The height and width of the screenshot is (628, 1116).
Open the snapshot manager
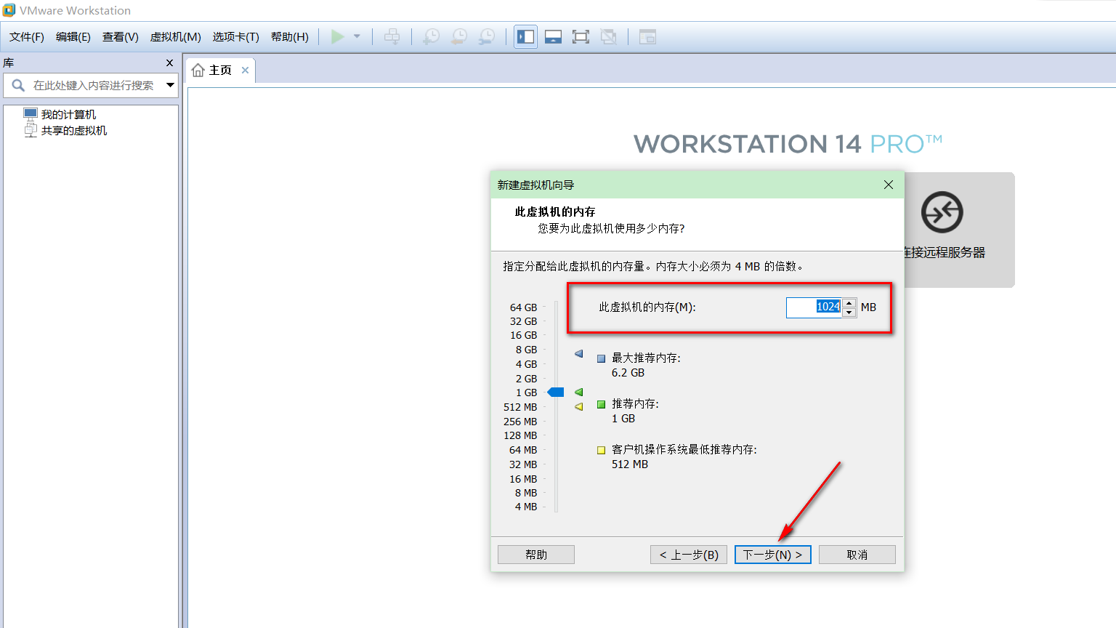(488, 36)
